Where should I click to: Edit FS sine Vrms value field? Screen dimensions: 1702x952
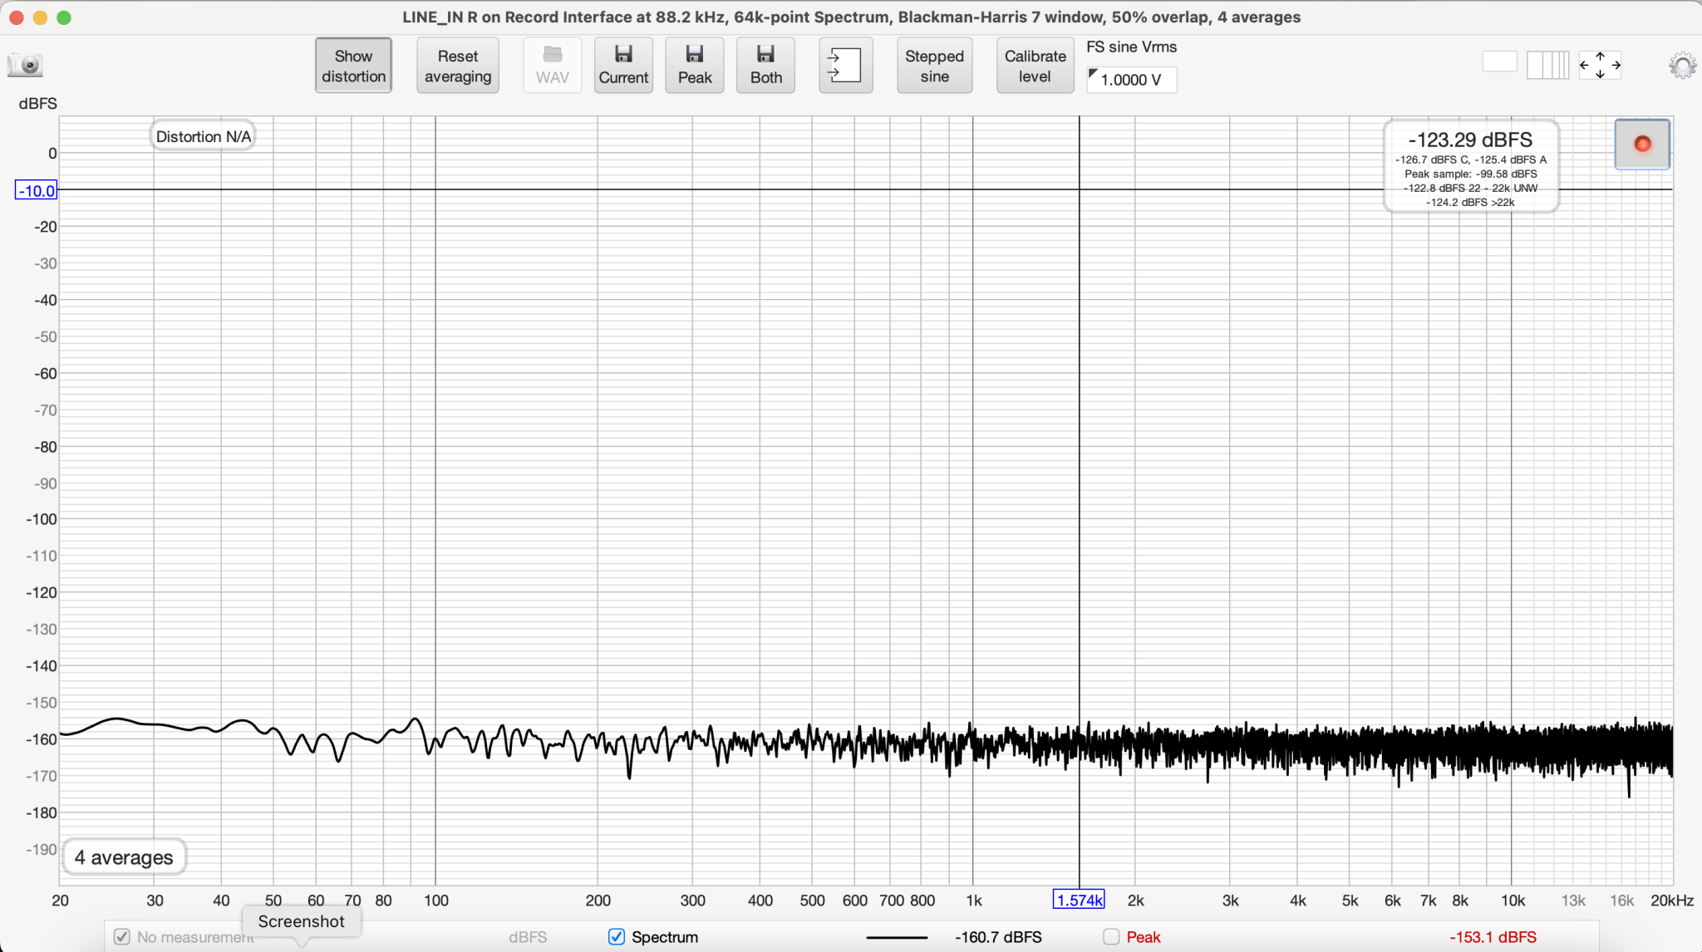[x=1131, y=80]
